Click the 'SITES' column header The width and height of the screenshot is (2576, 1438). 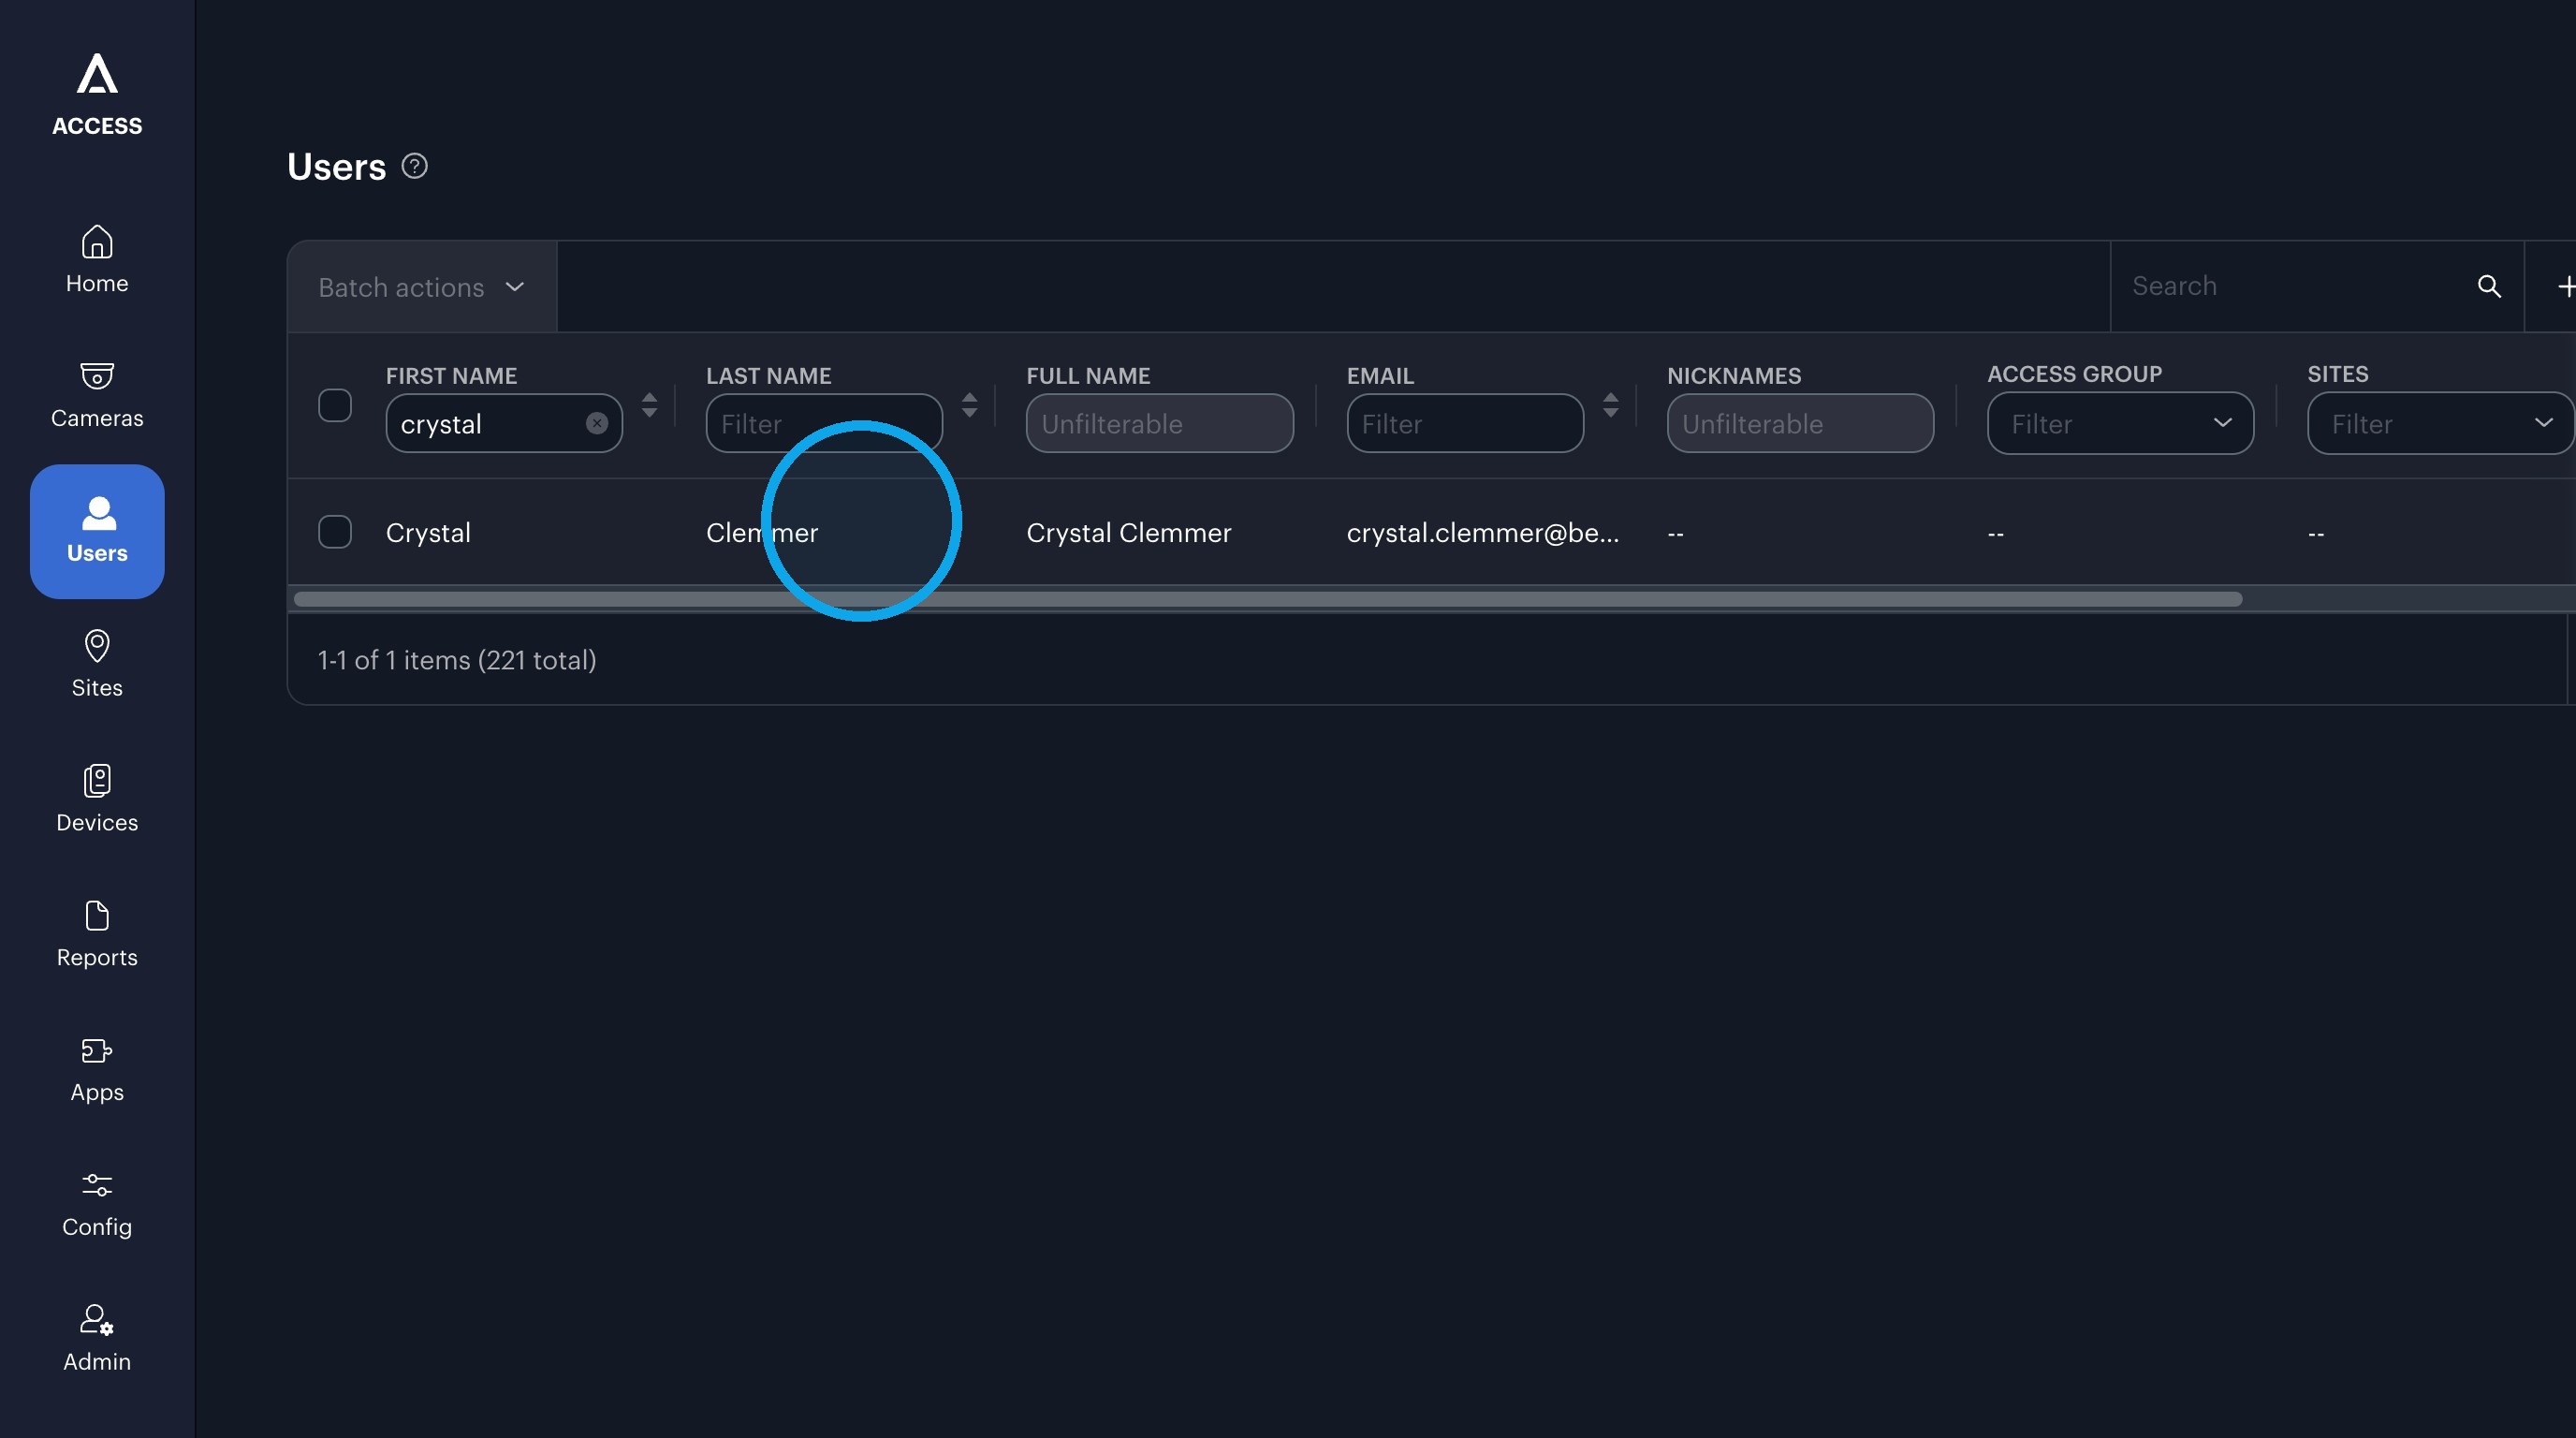(x=2337, y=374)
